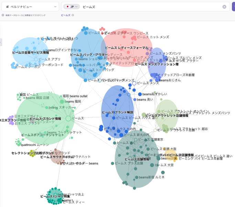
Task: Click the beams恥ずかしい node
Action: pos(140,94)
